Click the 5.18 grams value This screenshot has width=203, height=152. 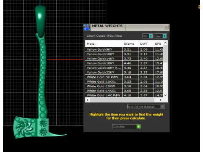[x=127, y=73]
